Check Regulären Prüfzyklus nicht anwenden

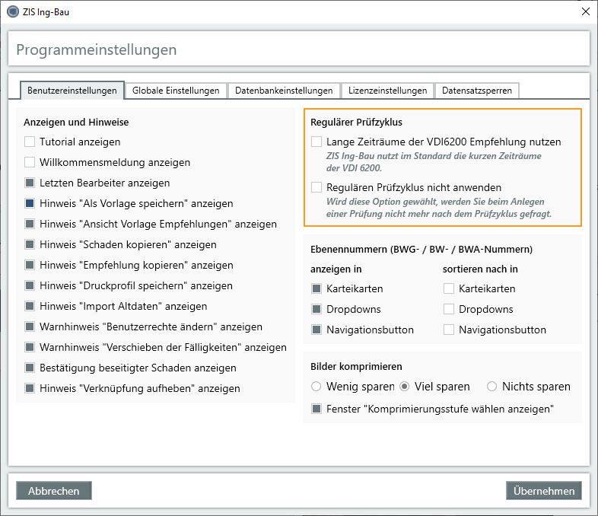(x=316, y=188)
